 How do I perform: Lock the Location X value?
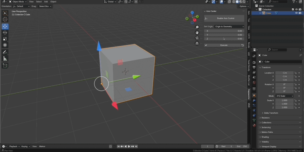[x=295, y=73]
